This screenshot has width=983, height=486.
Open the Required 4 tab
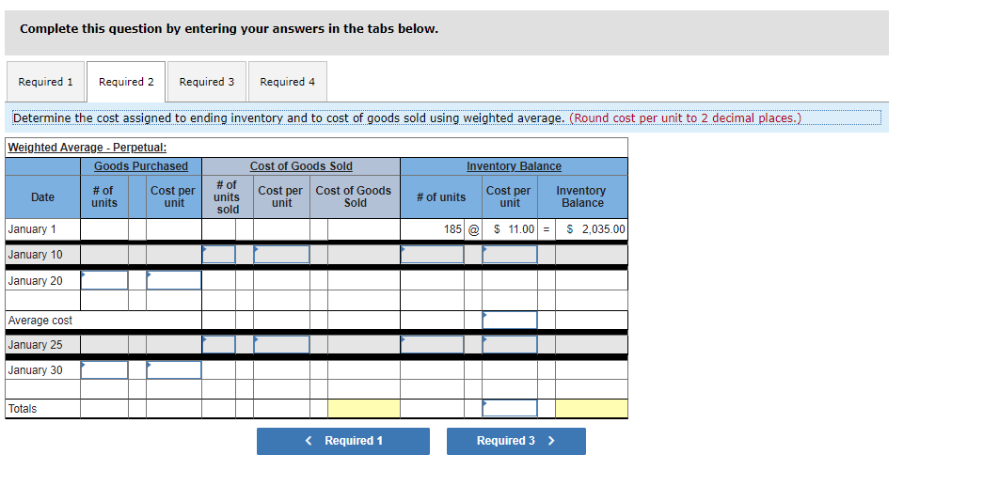pyautogui.click(x=288, y=82)
